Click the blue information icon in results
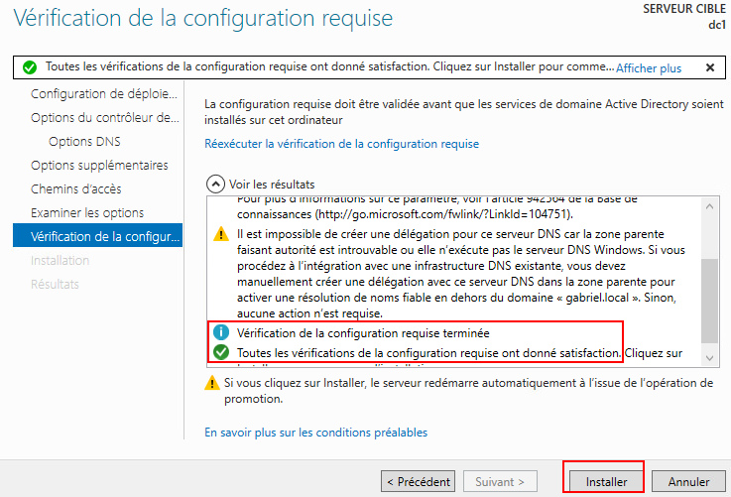The image size is (731, 497). [x=221, y=332]
